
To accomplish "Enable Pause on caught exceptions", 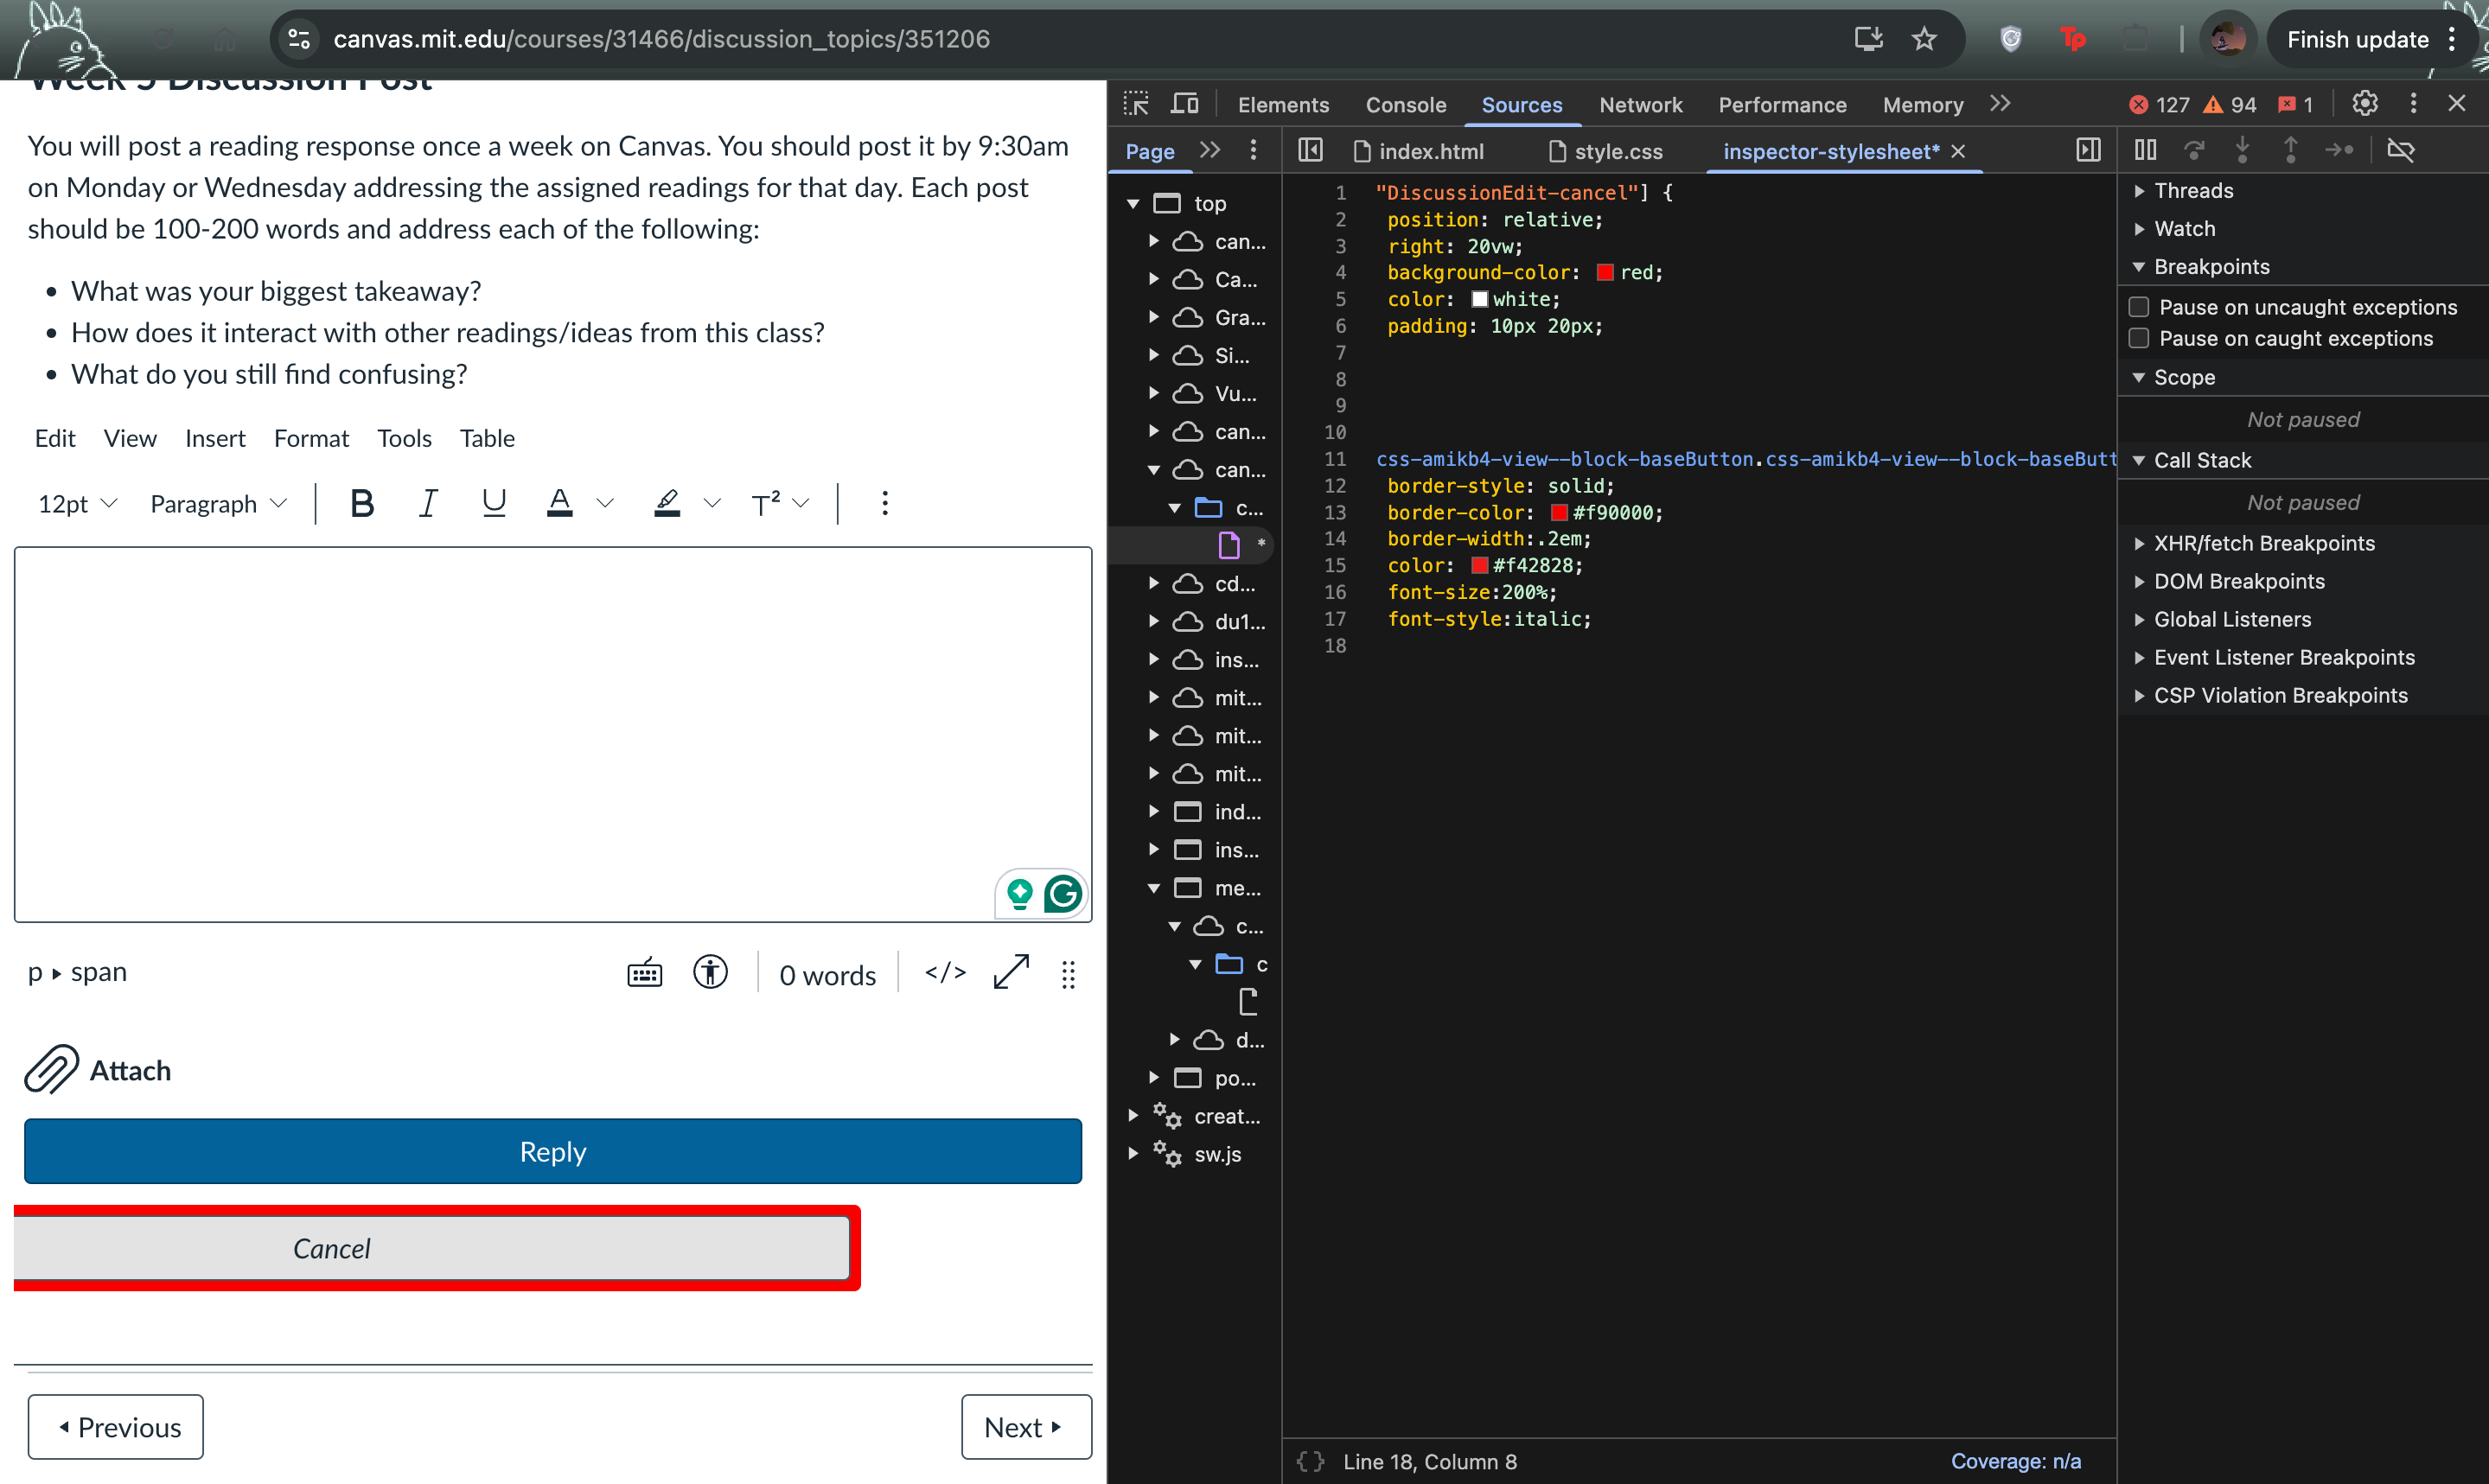I will point(2139,338).
